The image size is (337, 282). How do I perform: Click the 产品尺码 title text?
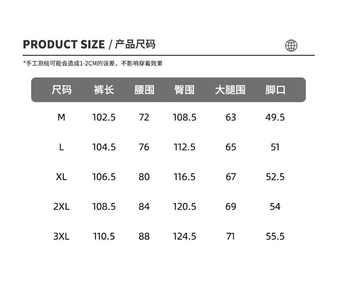(x=135, y=45)
